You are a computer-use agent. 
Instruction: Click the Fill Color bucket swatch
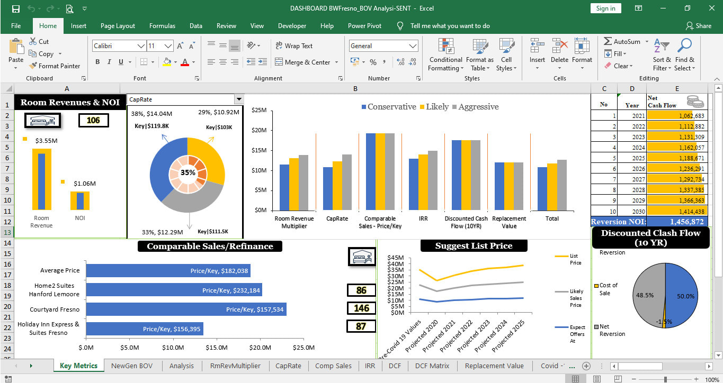pyautogui.click(x=167, y=62)
